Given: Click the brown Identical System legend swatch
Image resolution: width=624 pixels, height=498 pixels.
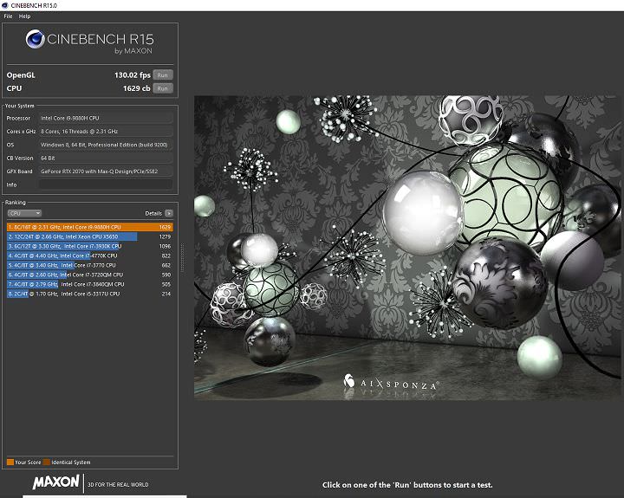Looking at the screenshot, I should coord(47,462).
